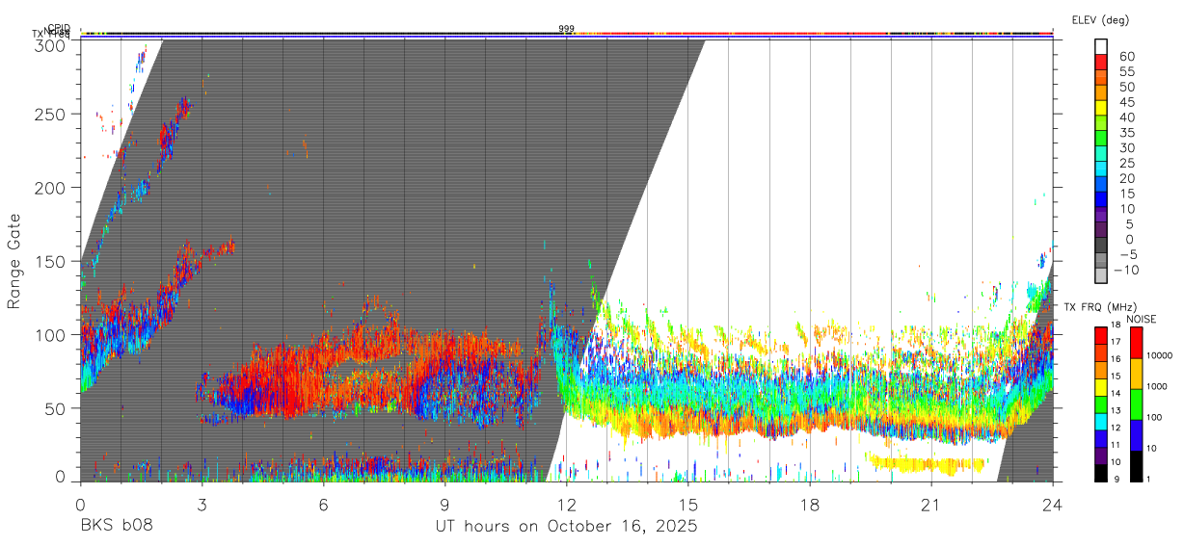The height and width of the screenshot is (546, 1184).
Task: Click the 6 tick label on UT hours axis
Action: [x=323, y=505]
